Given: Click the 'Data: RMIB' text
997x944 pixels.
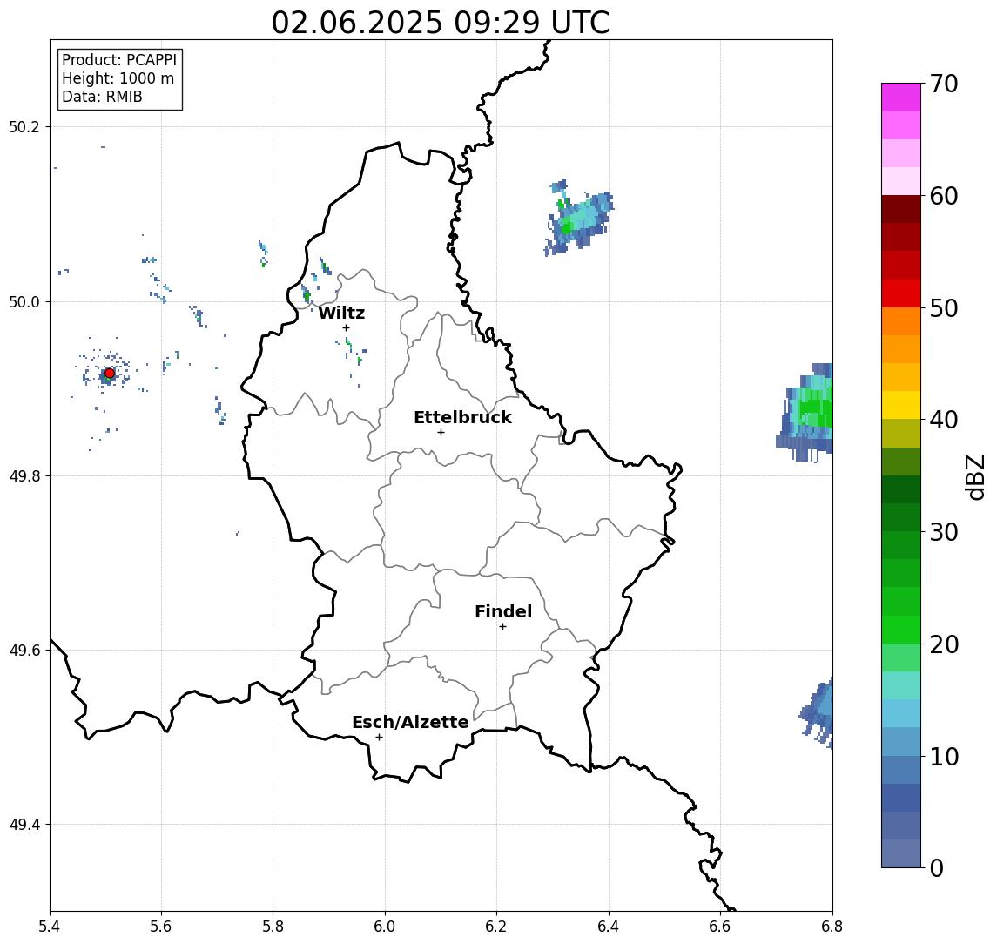Looking at the screenshot, I should (102, 97).
